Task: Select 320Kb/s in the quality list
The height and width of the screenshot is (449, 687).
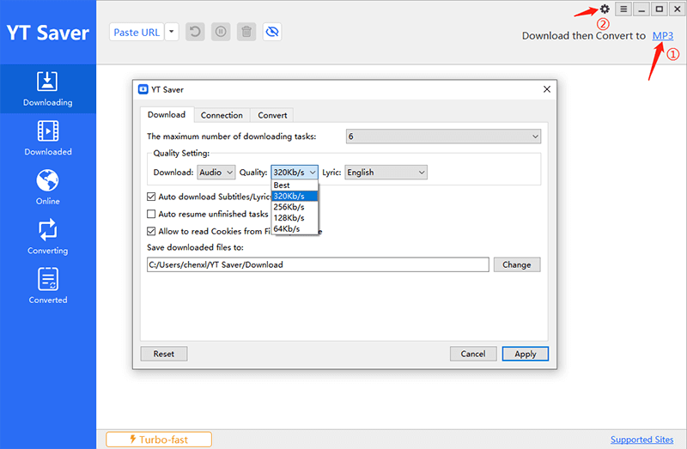Action: (295, 196)
